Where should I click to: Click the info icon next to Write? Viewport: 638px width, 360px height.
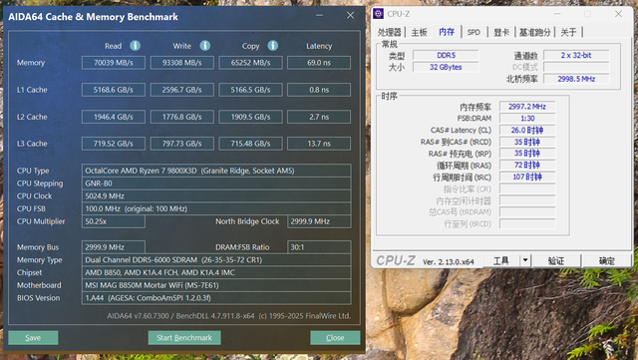pyautogui.click(x=205, y=46)
